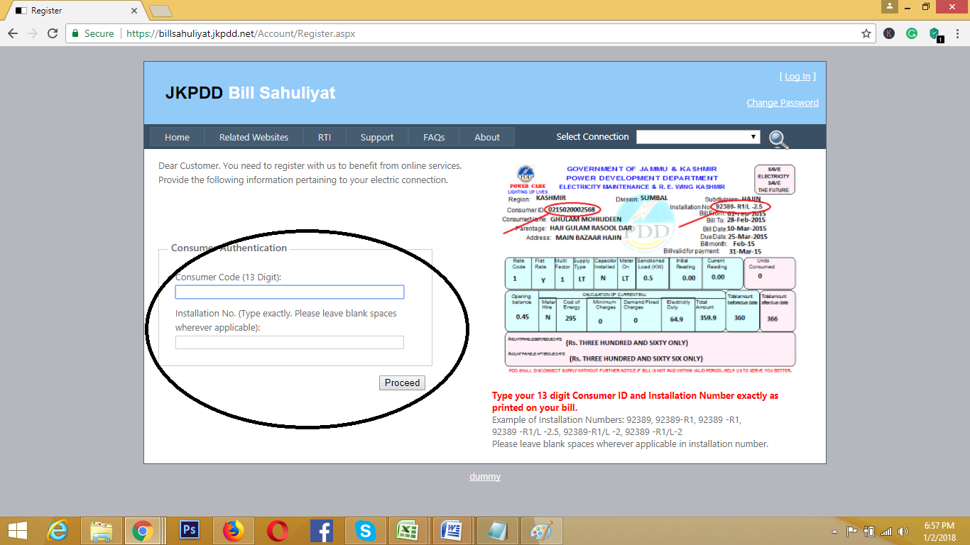The image size is (970, 545).
Task: Open File Explorer from the taskbar
Action: tap(102, 531)
